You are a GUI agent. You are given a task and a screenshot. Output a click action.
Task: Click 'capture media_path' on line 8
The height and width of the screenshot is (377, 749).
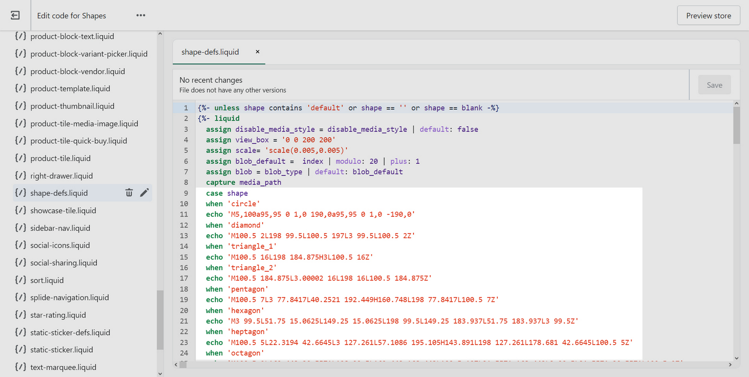[x=244, y=182]
